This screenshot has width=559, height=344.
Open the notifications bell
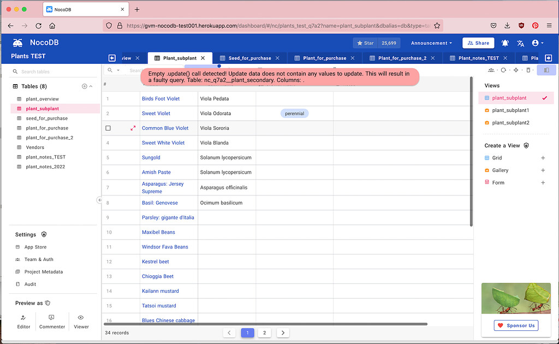pyautogui.click(x=505, y=42)
